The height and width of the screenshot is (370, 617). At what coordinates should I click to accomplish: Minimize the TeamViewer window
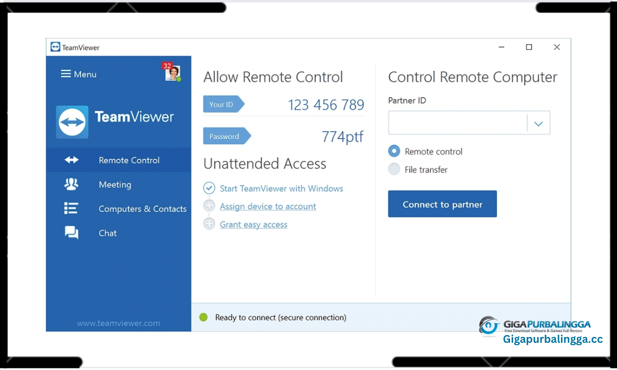[501, 47]
